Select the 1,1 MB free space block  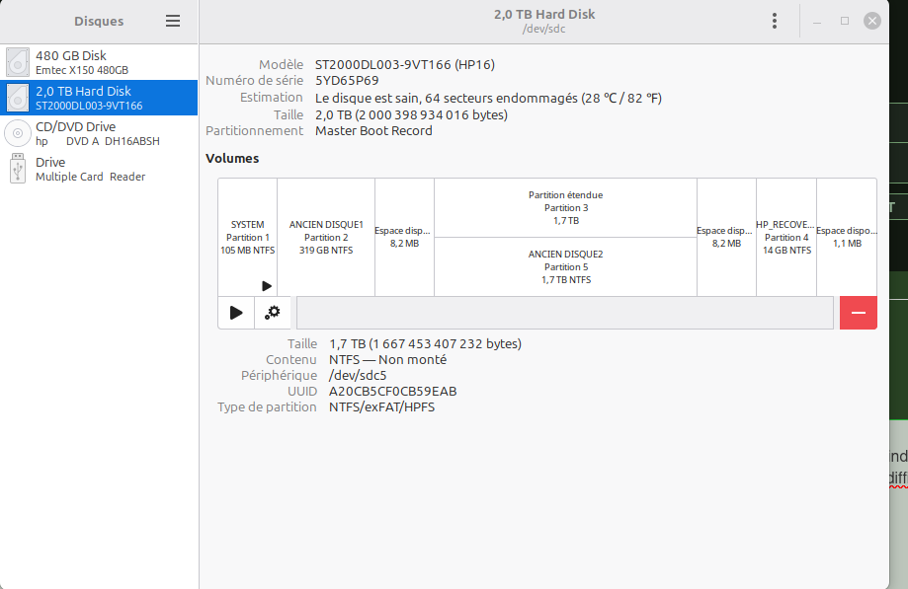847,237
